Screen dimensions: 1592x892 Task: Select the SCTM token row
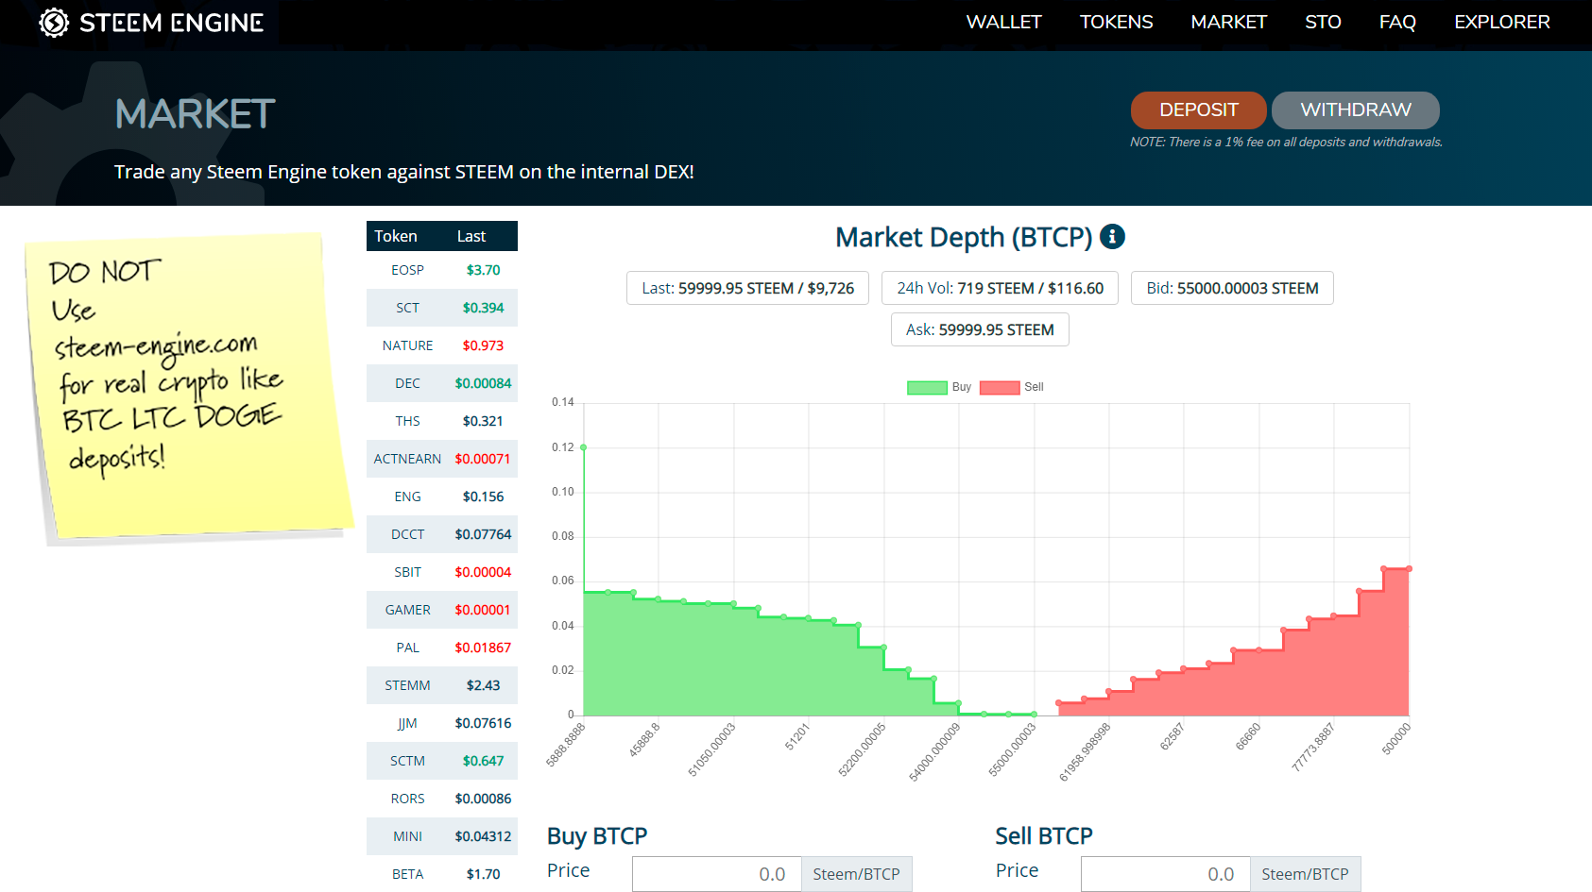point(442,761)
